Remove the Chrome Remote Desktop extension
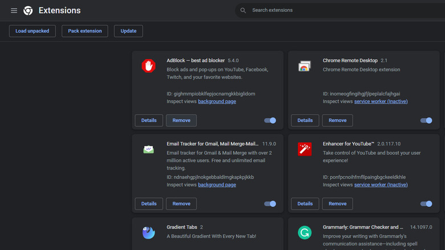The height and width of the screenshot is (250, 445). click(x=337, y=120)
